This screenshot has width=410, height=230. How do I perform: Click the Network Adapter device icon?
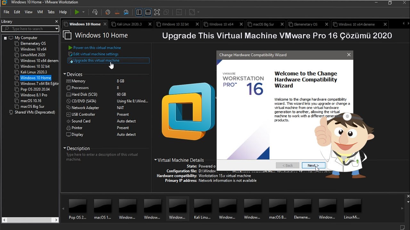click(x=68, y=108)
